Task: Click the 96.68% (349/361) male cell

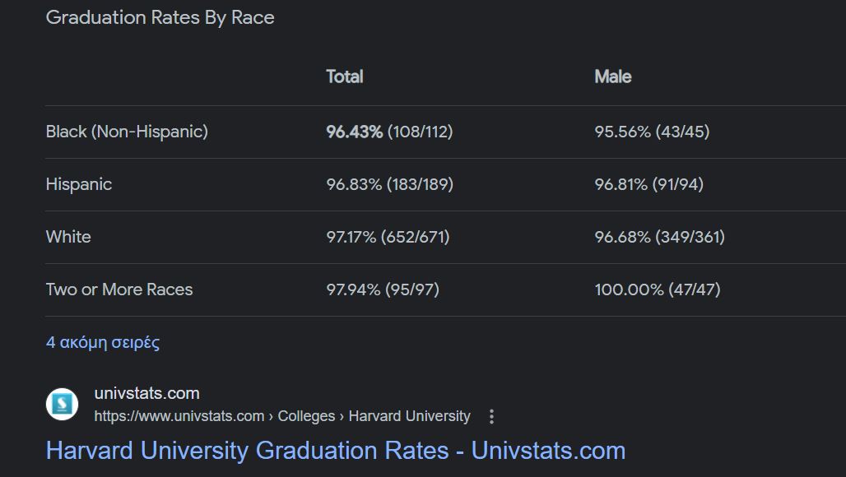Action: coord(659,237)
